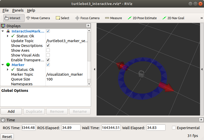The image size is (204, 140).
Task: Click the blue rotation ring marker
Action: (142, 97)
